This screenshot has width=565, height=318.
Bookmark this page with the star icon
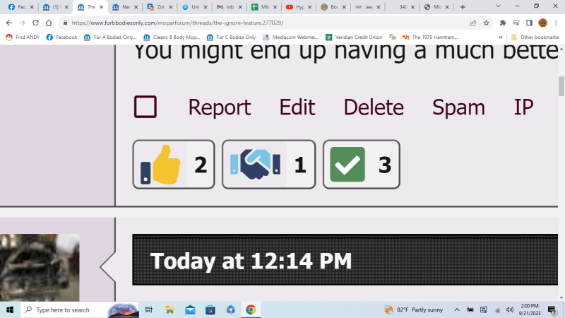[486, 23]
